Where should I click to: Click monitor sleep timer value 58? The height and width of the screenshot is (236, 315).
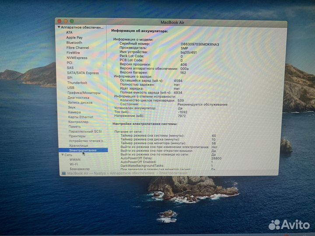tap(213, 143)
